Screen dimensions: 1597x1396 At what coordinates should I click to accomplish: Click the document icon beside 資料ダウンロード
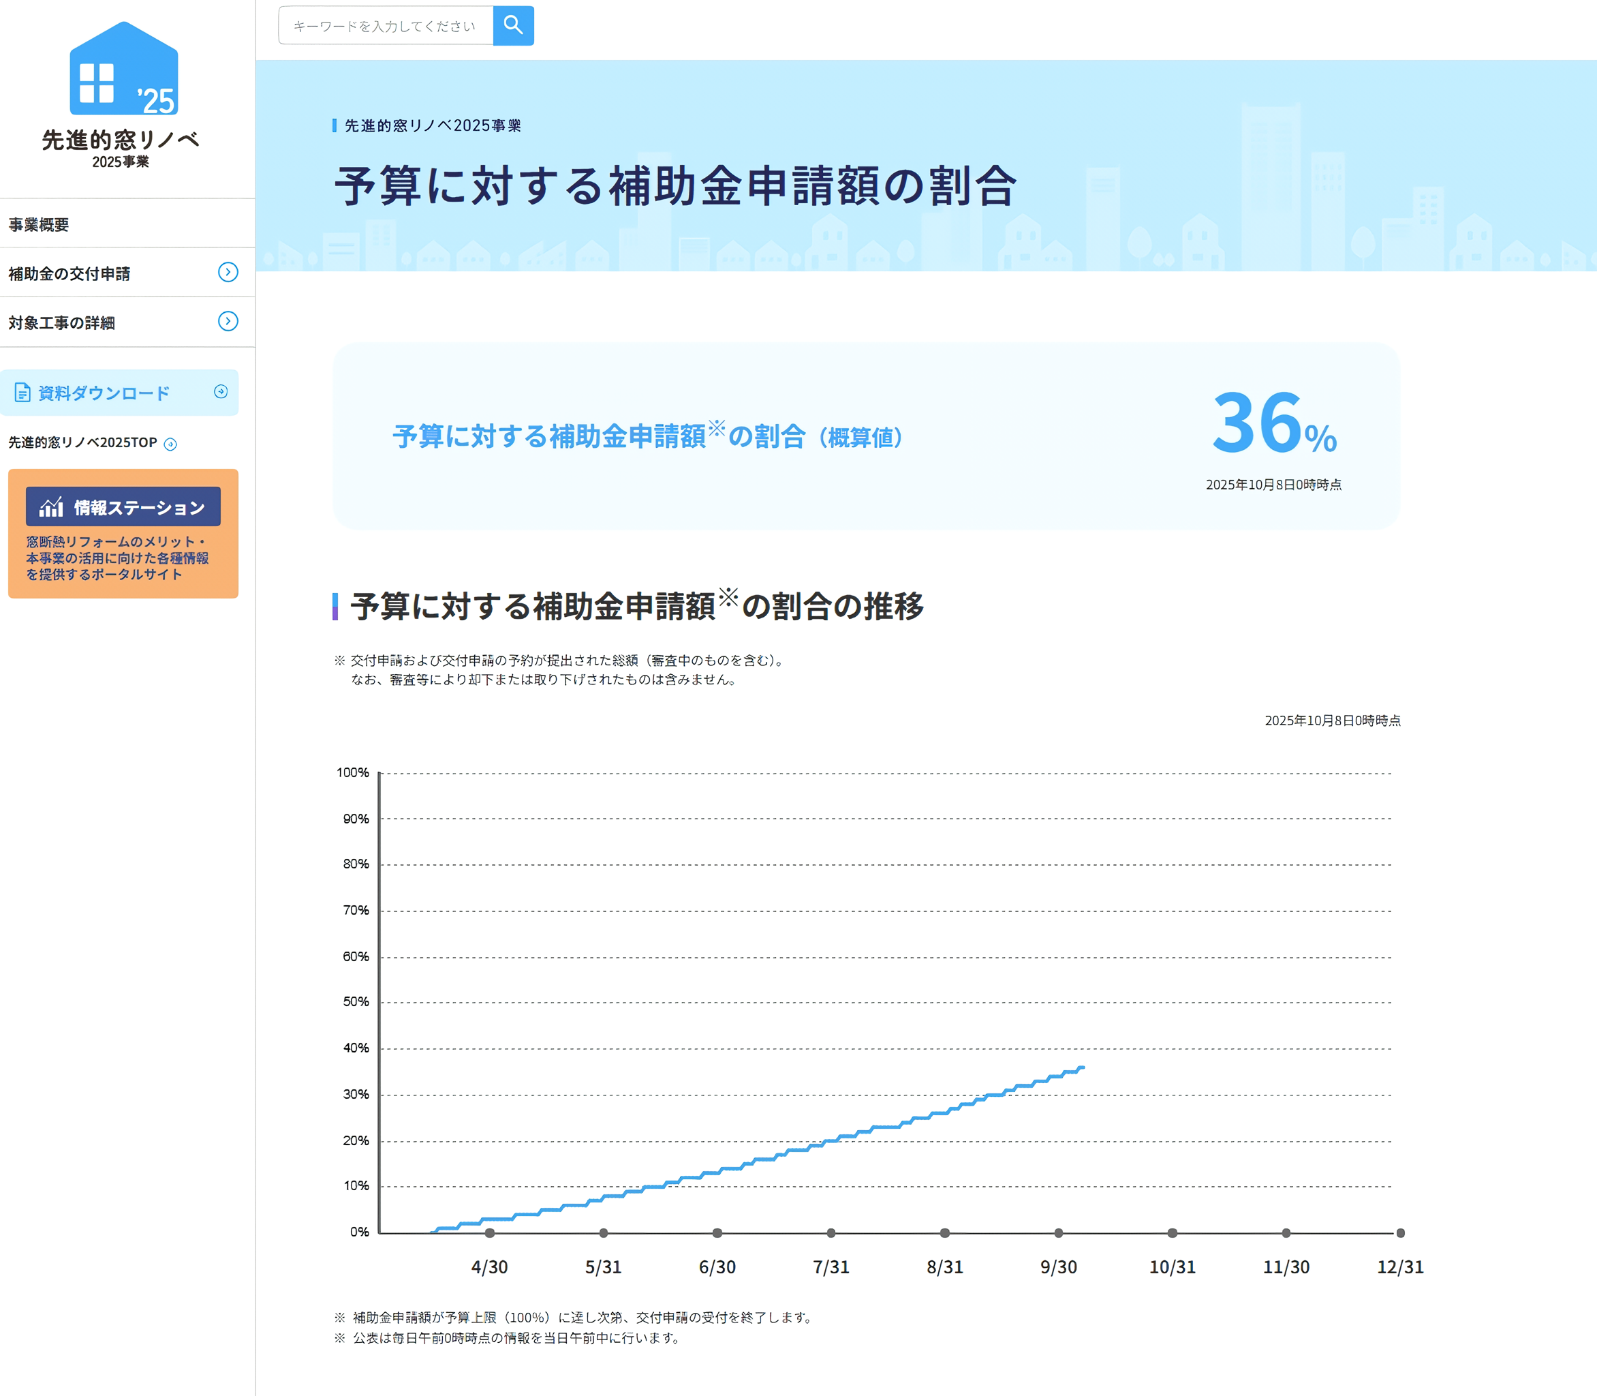(22, 393)
